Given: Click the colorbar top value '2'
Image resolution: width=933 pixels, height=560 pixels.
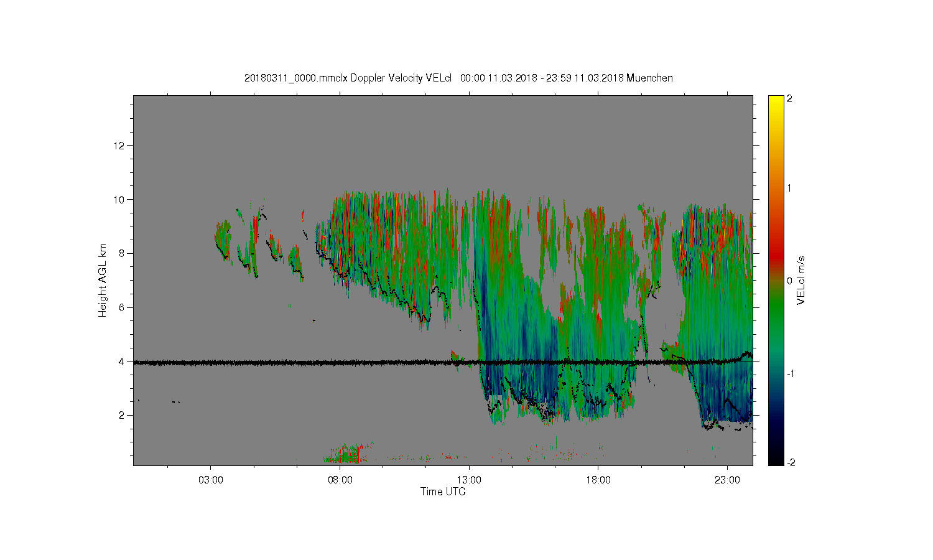Looking at the screenshot, I should [789, 99].
